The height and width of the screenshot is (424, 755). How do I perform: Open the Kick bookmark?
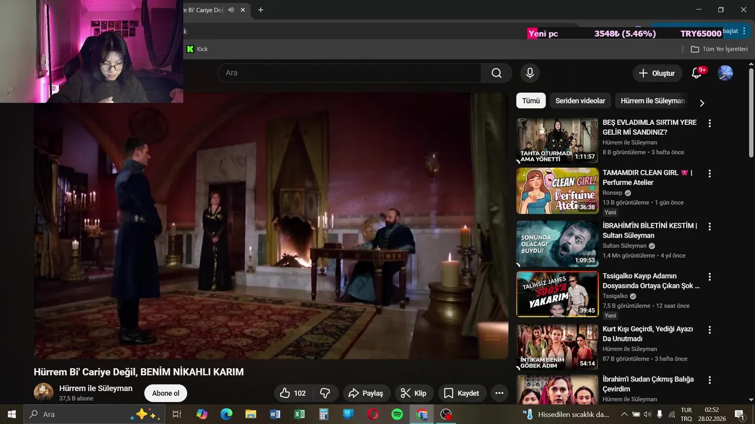point(198,49)
